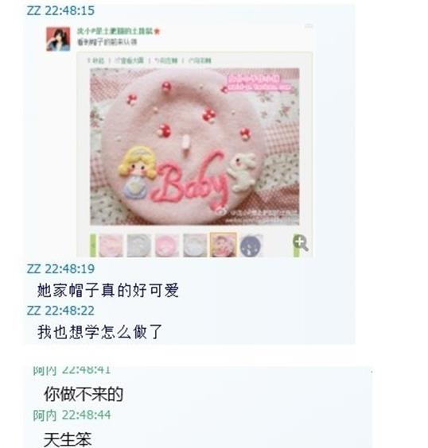The width and height of the screenshot is (428, 448).
Task: Collapse the image with 收起
Action: [95, 60]
